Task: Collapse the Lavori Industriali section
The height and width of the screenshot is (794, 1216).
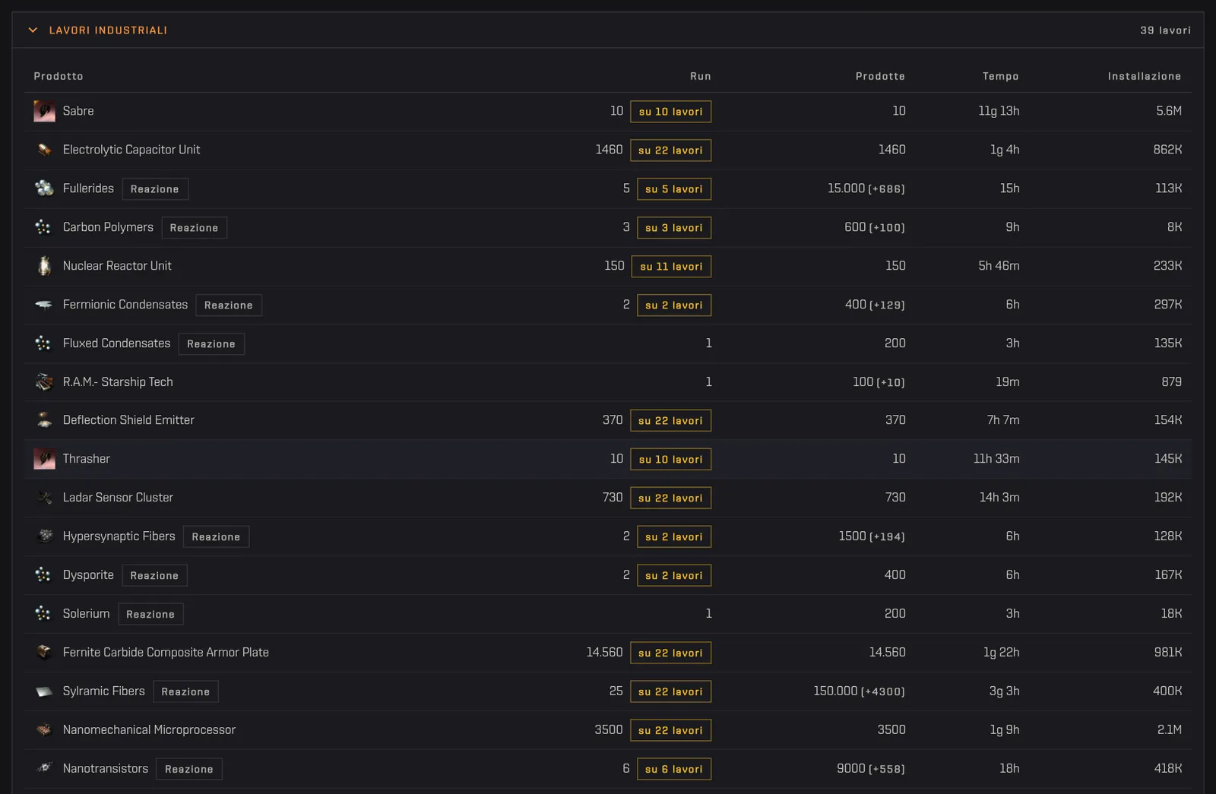Action: click(33, 30)
